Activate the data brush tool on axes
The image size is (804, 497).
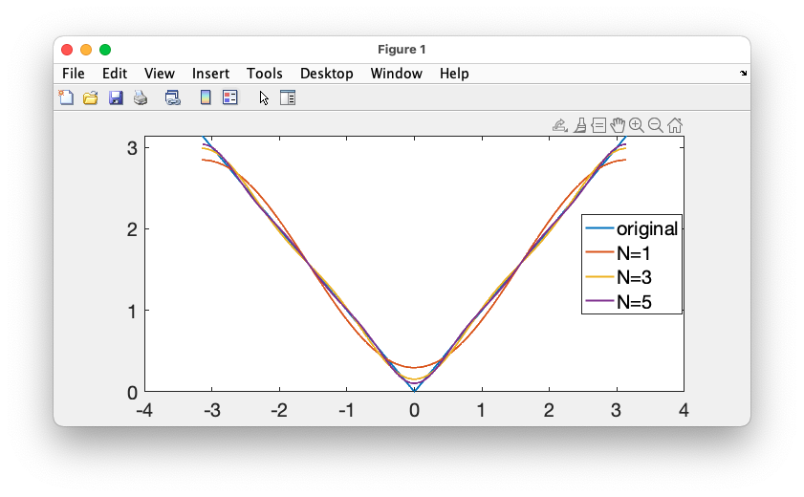[580, 125]
